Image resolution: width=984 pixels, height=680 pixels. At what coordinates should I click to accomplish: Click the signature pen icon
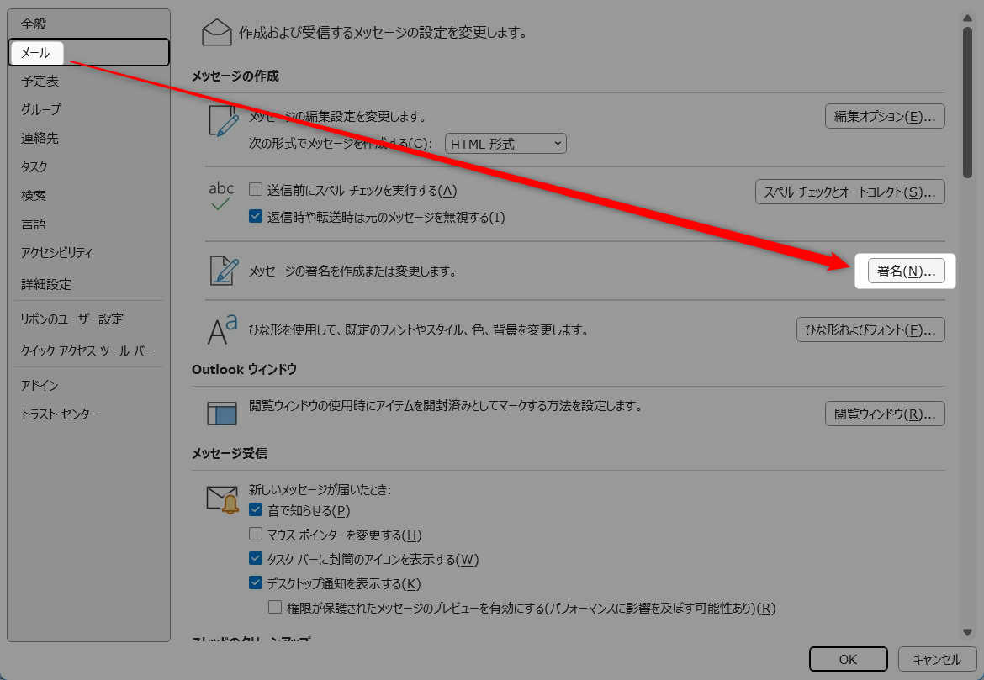click(x=223, y=271)
